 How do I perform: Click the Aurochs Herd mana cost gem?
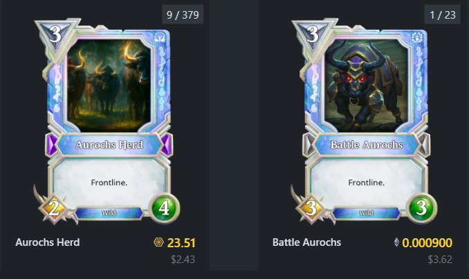[56, 35]
